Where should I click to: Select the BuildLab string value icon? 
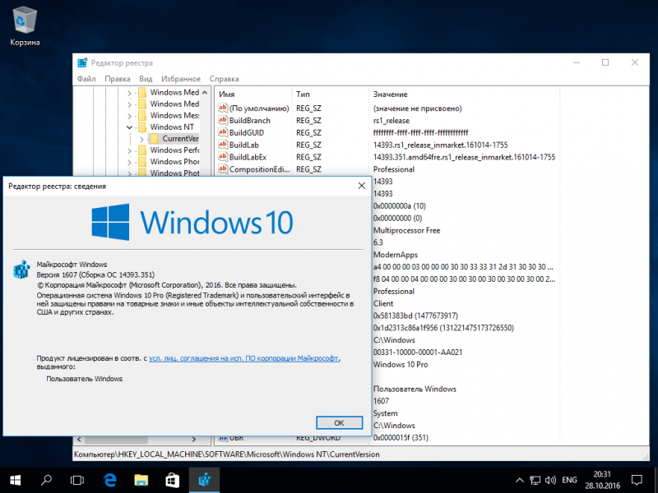pyautogui.click(x=223, y=145)
